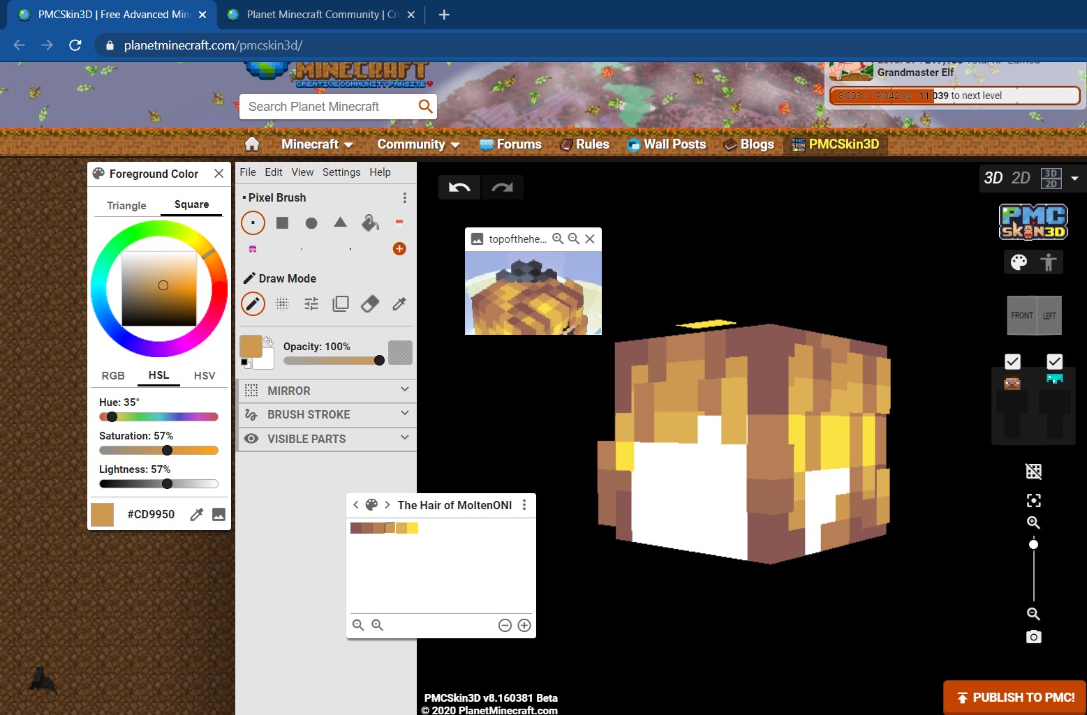1087x715 pixels.
Task: Set the Opacity slider
Action: [334, 361]
